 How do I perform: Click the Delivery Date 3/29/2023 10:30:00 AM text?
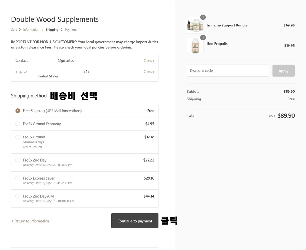tap(48, 201)
